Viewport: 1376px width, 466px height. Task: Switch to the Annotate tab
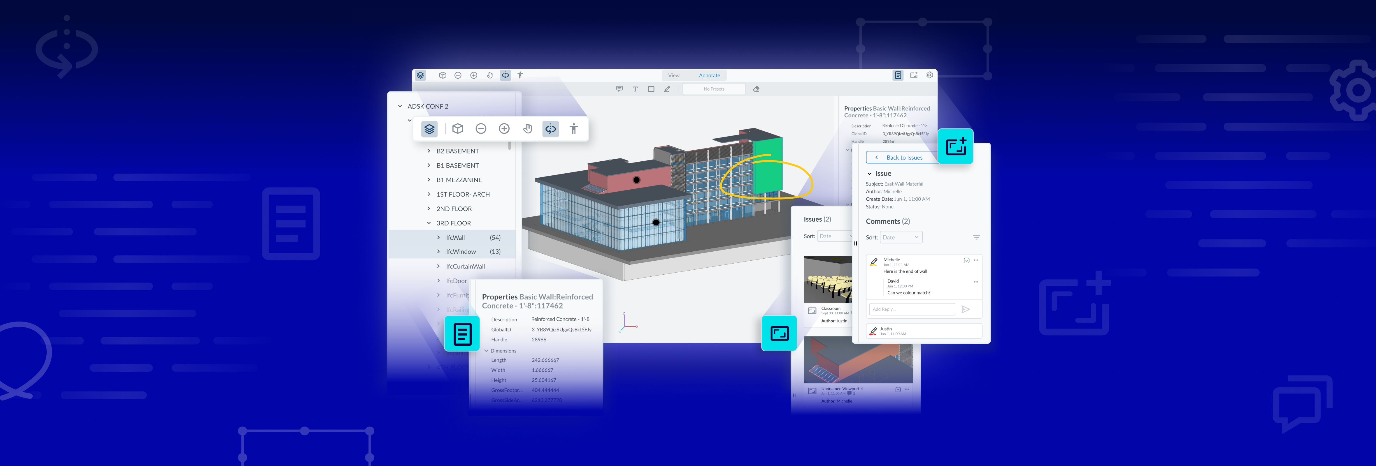(709, 75)
